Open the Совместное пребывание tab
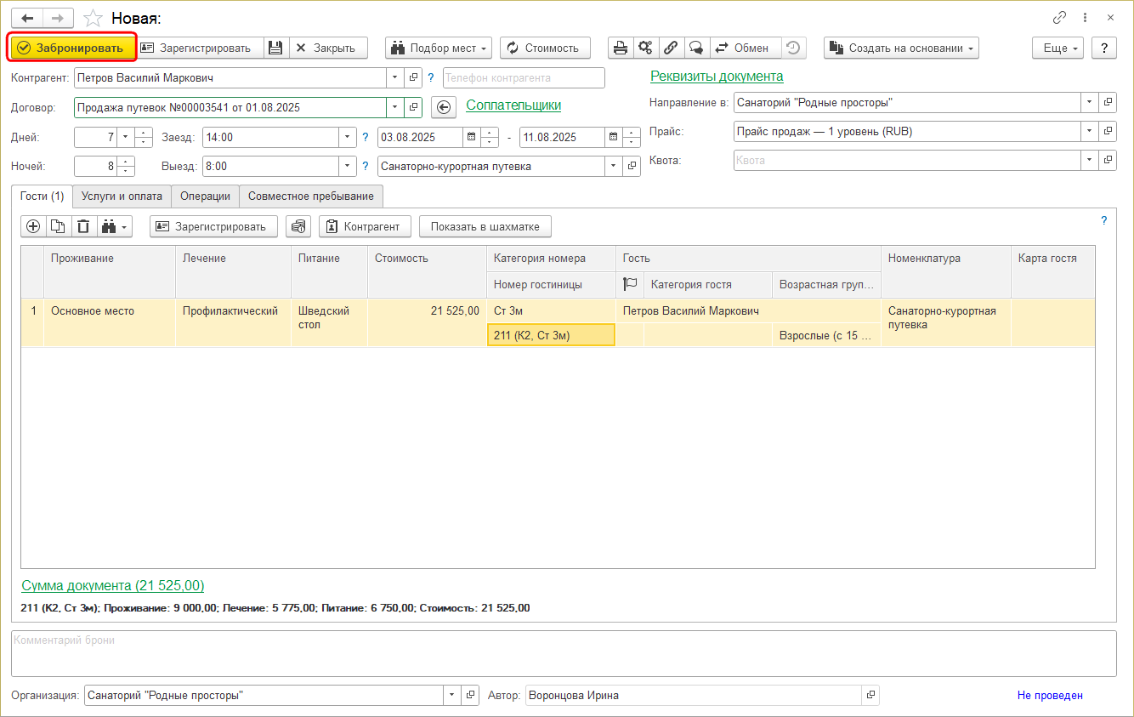 click(x=311, y=196)
